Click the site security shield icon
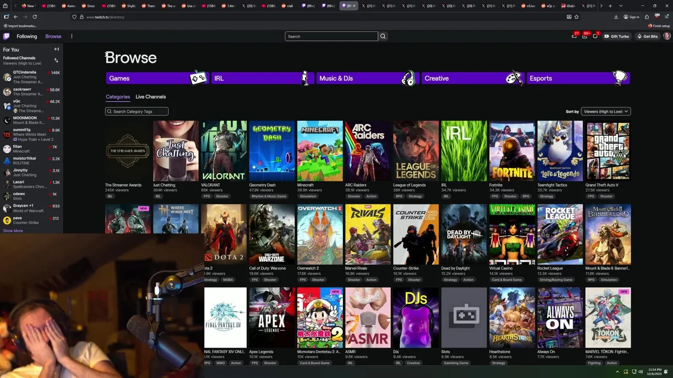 click(x=74, y=17)
